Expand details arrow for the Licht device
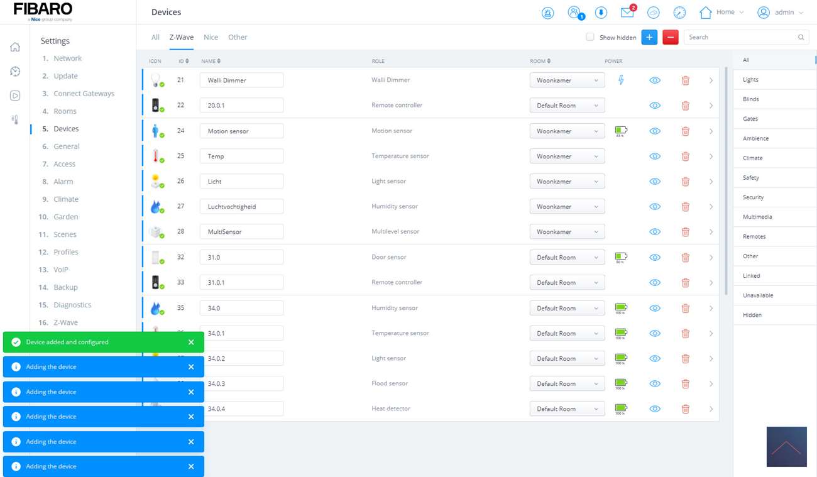Viewport: 817px width, 477px height. point(711,182)
